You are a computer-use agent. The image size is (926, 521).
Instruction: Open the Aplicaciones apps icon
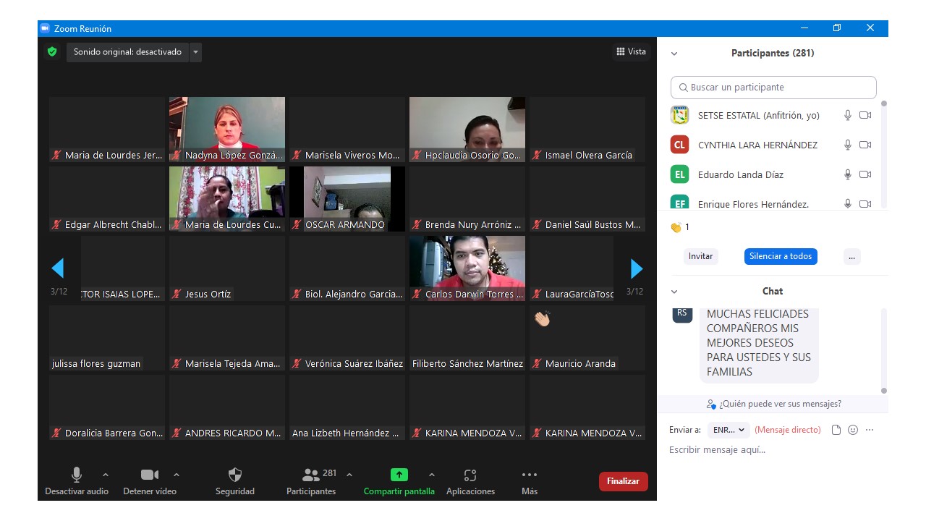(470, 481)
